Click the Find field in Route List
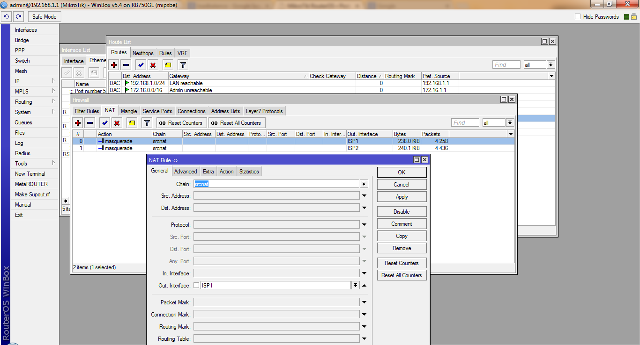 tap(506, 65)
